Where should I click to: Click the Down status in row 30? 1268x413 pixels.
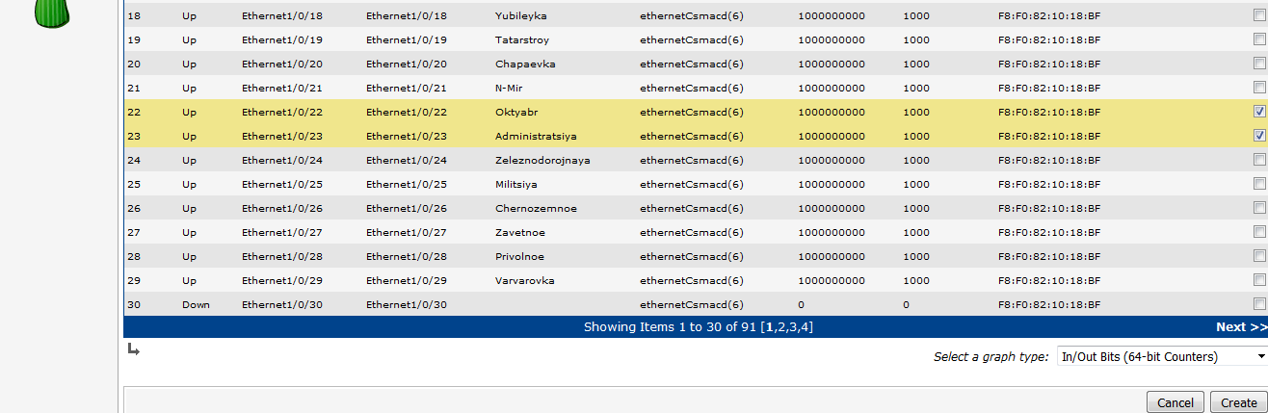pyautogui.click(x=196, y=304)
